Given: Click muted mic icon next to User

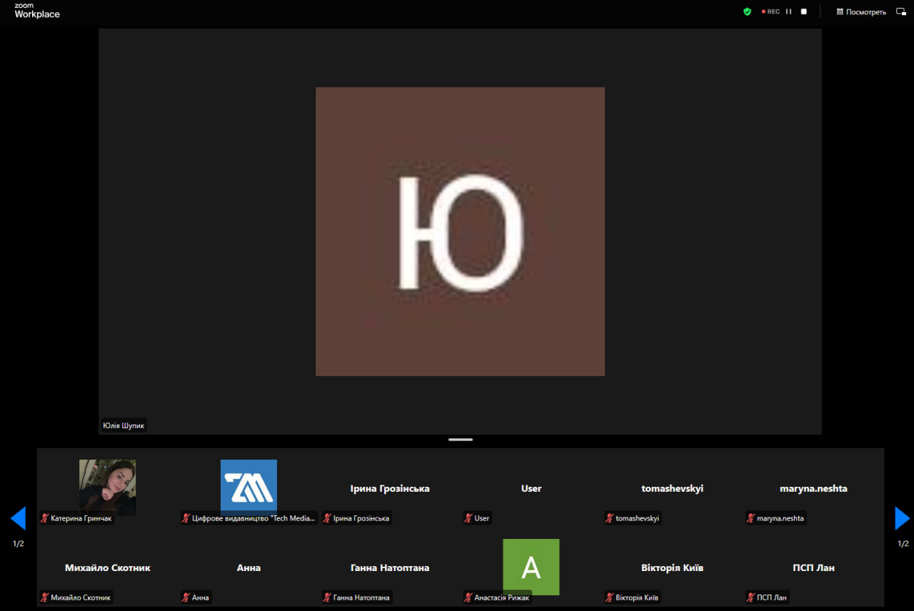Looking at the screenshot, I should click(468, 518).
